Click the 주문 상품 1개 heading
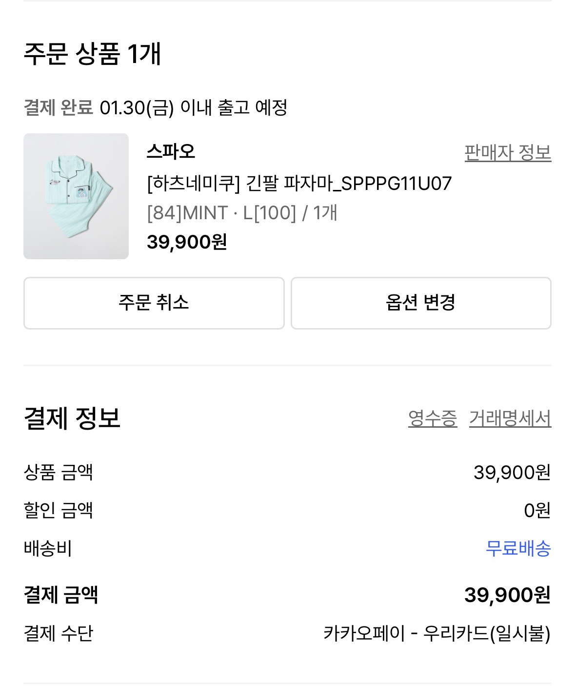Screen dimensions: 575x686 tap(92, 54)
